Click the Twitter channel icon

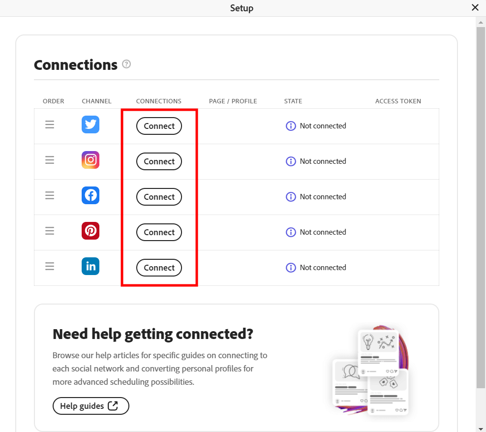coord(91,124)
